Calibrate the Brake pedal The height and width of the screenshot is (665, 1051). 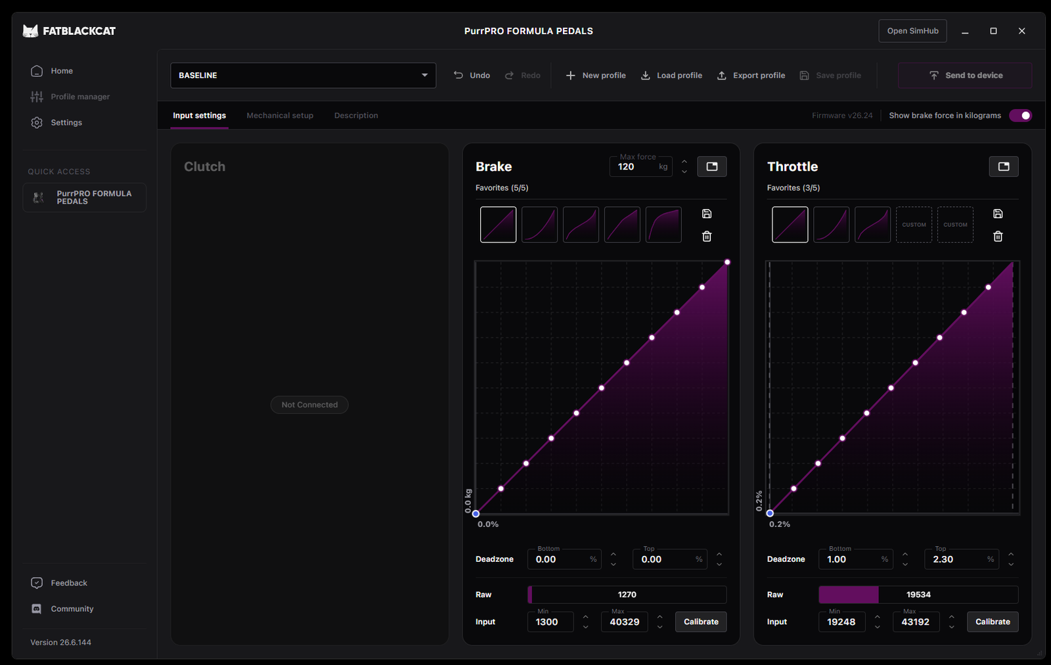[701, 622]
